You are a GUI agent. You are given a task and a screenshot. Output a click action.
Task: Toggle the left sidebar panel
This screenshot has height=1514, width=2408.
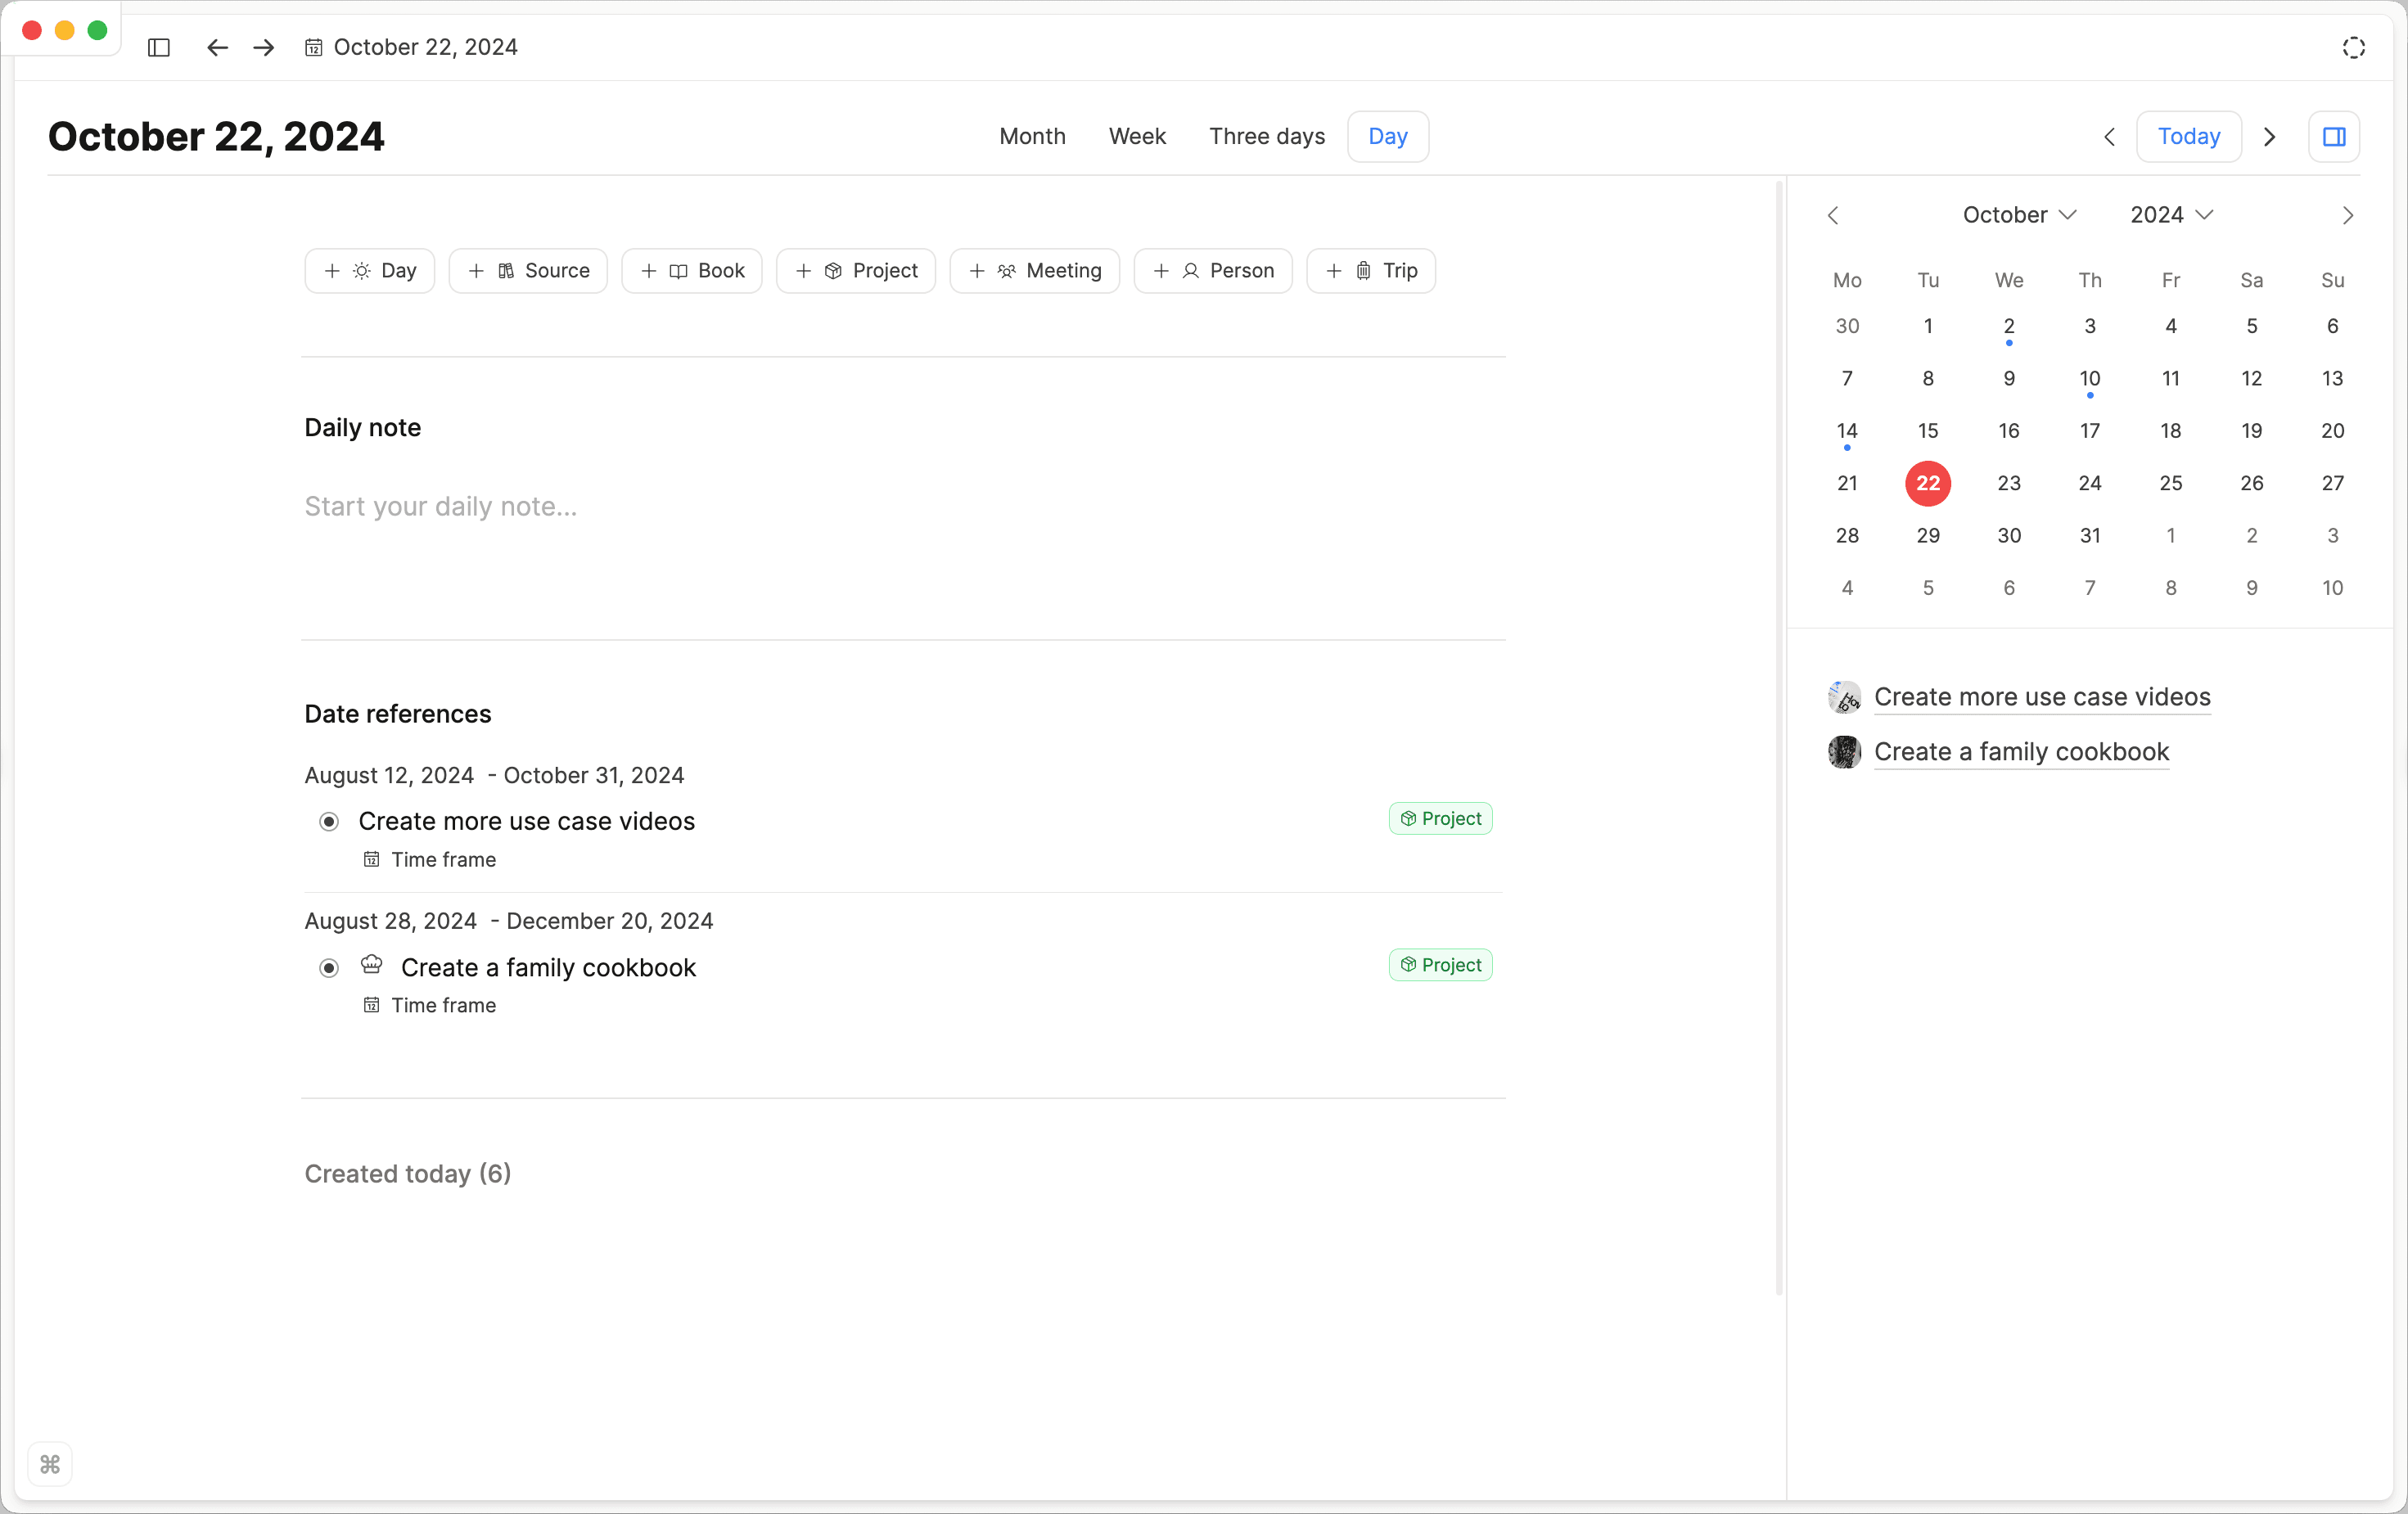click(159, 47)
